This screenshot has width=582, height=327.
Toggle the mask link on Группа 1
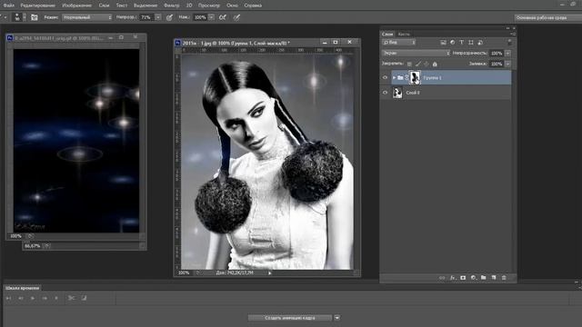click(x=406, y=78)
